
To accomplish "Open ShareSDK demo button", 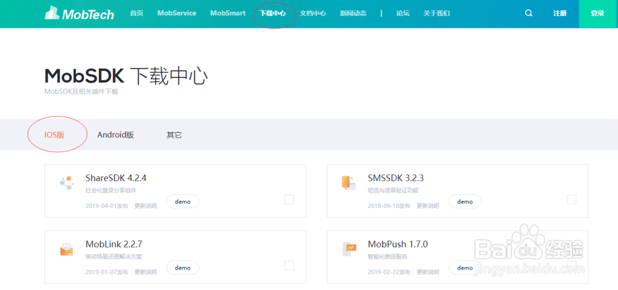I will click(183, 202).
